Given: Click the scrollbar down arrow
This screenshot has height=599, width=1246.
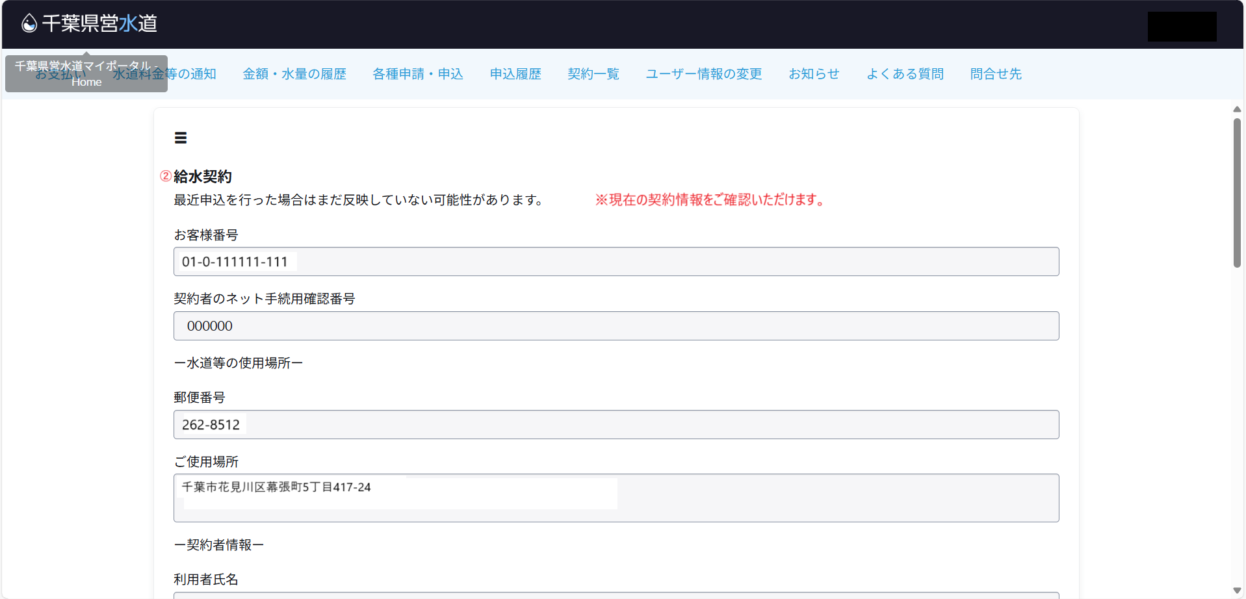Looking at the screenshot, I should coord(1237,591).
